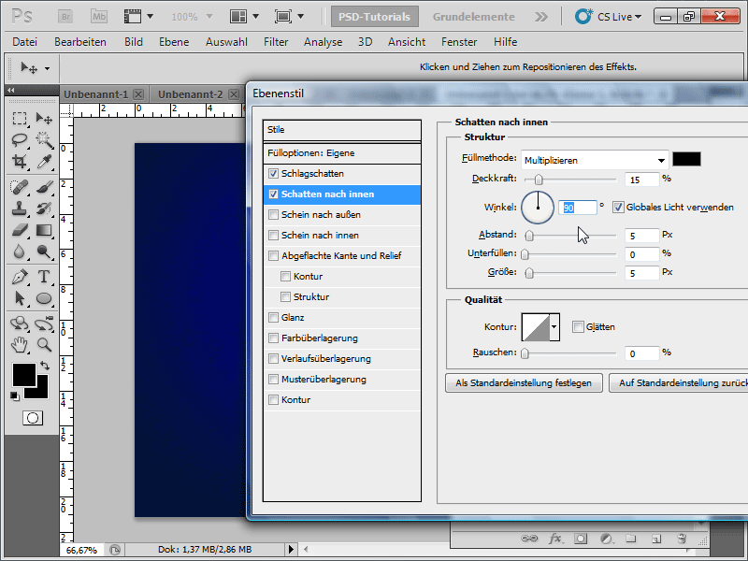Activate the PSD-Tutorials workspace button
Image resolution: width=748 pixels, height=561 pixels.
coord(375,17)
